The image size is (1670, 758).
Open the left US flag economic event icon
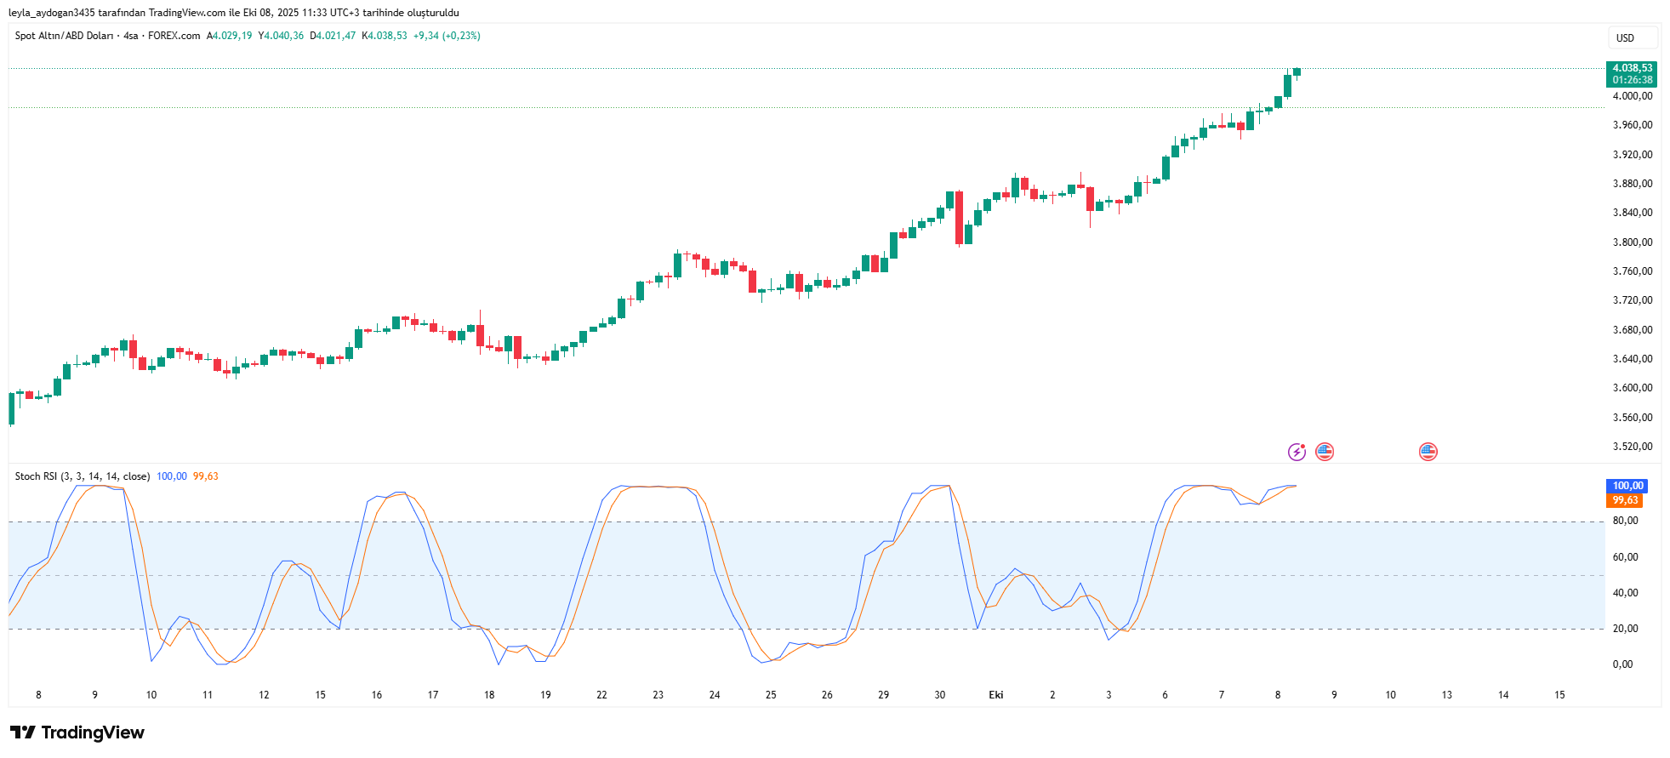[x=1325, y=452]
